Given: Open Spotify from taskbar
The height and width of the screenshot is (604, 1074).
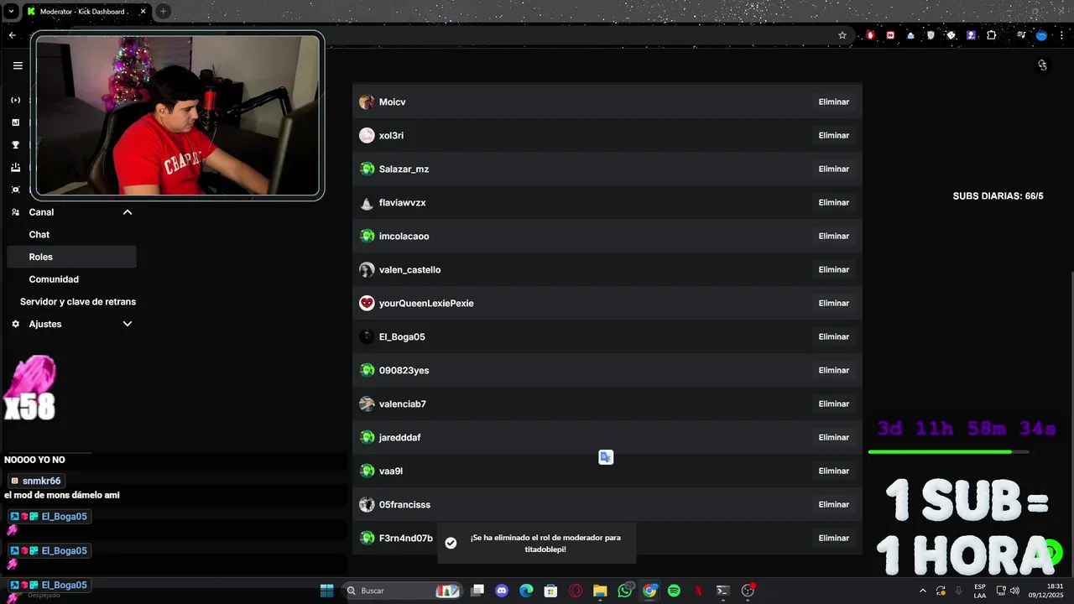Looking at the screenshot, I should coord(674,591).
